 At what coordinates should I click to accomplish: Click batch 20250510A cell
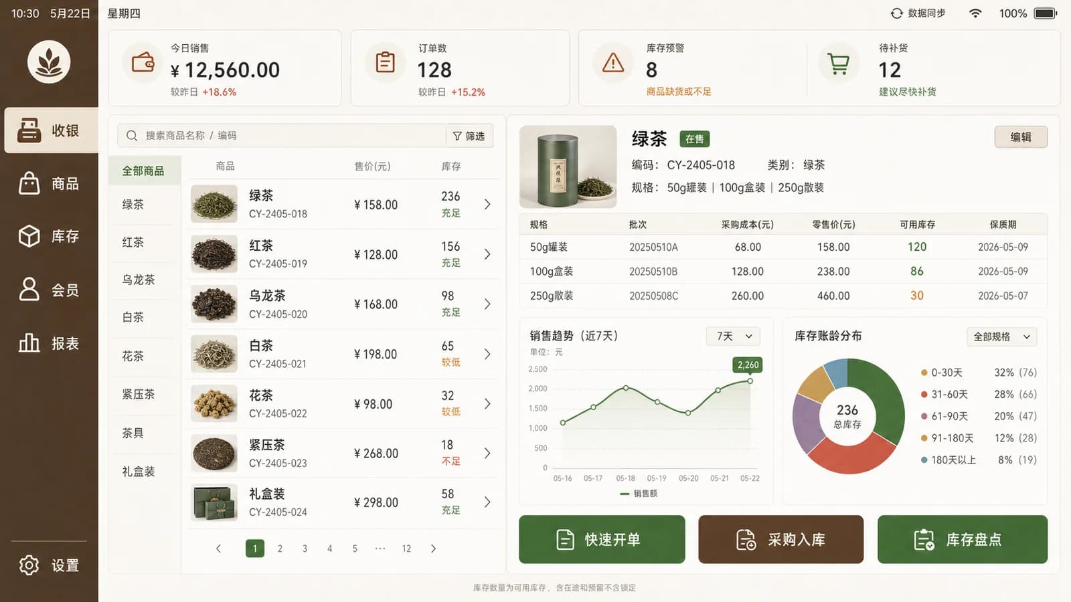(x=653, y=247)
